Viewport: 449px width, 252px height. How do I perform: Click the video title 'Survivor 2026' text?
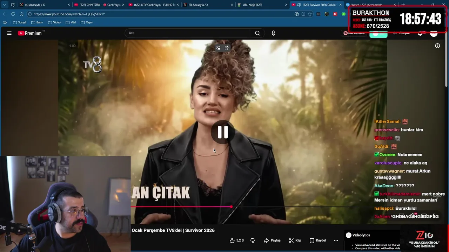[x=200, y=230]
